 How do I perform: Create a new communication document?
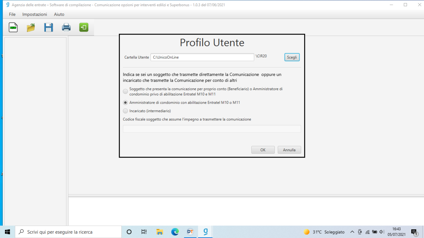(x=13, y=27)
